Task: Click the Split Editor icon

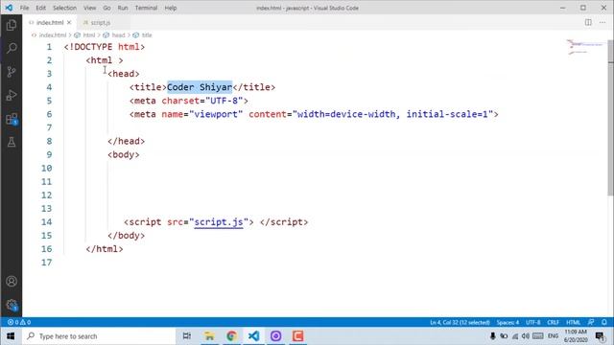Action: [588, 22]
